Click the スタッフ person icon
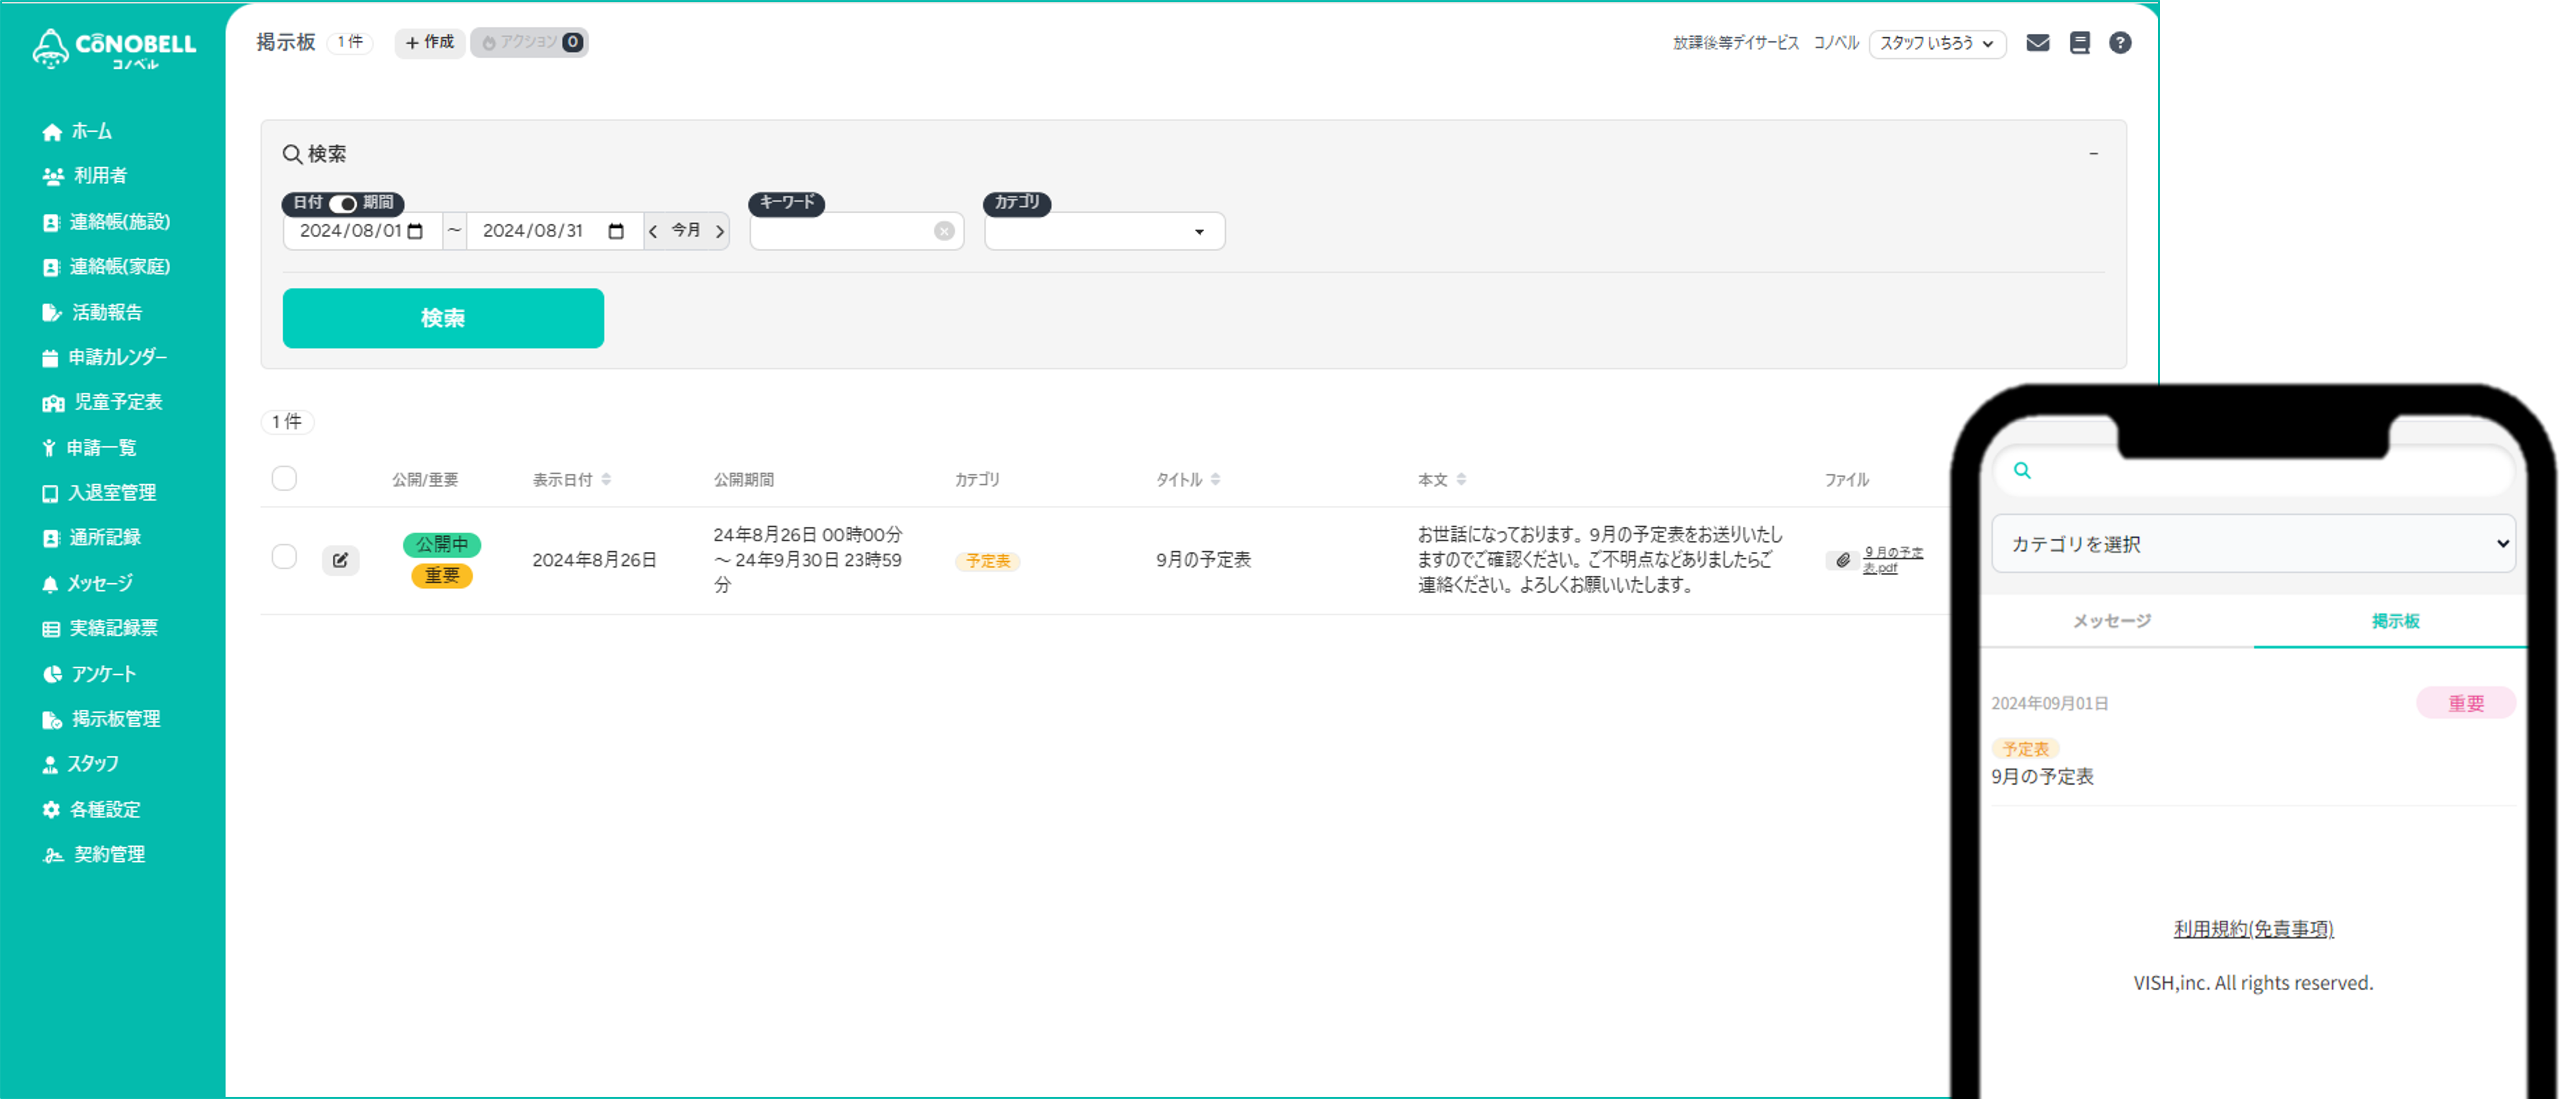This screenshot has height=1099, width=2576. [50, 765]
